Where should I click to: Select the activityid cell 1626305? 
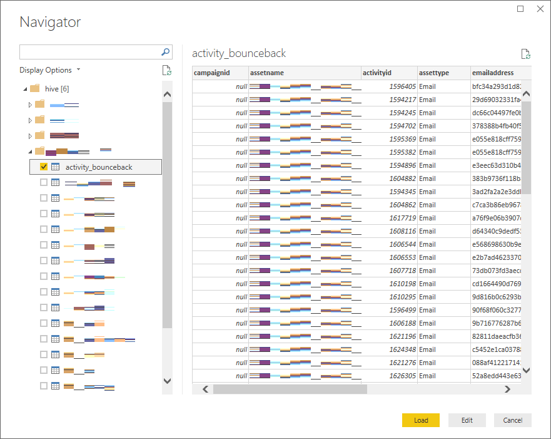tap(389, 376)
